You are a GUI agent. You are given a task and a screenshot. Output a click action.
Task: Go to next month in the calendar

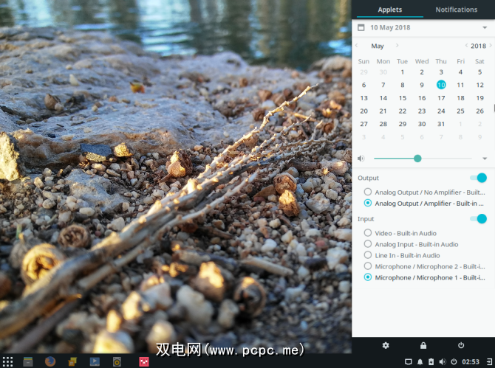[397, 46]
